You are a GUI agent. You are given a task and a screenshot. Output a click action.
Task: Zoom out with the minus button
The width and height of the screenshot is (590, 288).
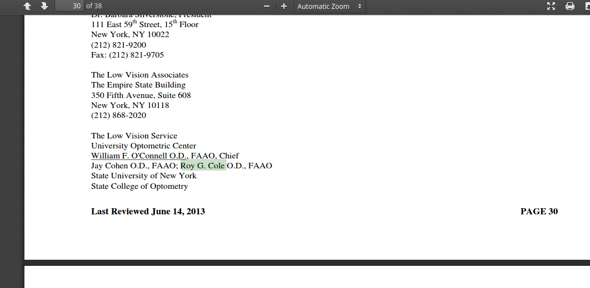pyautogui.click(x=267, y=6)
